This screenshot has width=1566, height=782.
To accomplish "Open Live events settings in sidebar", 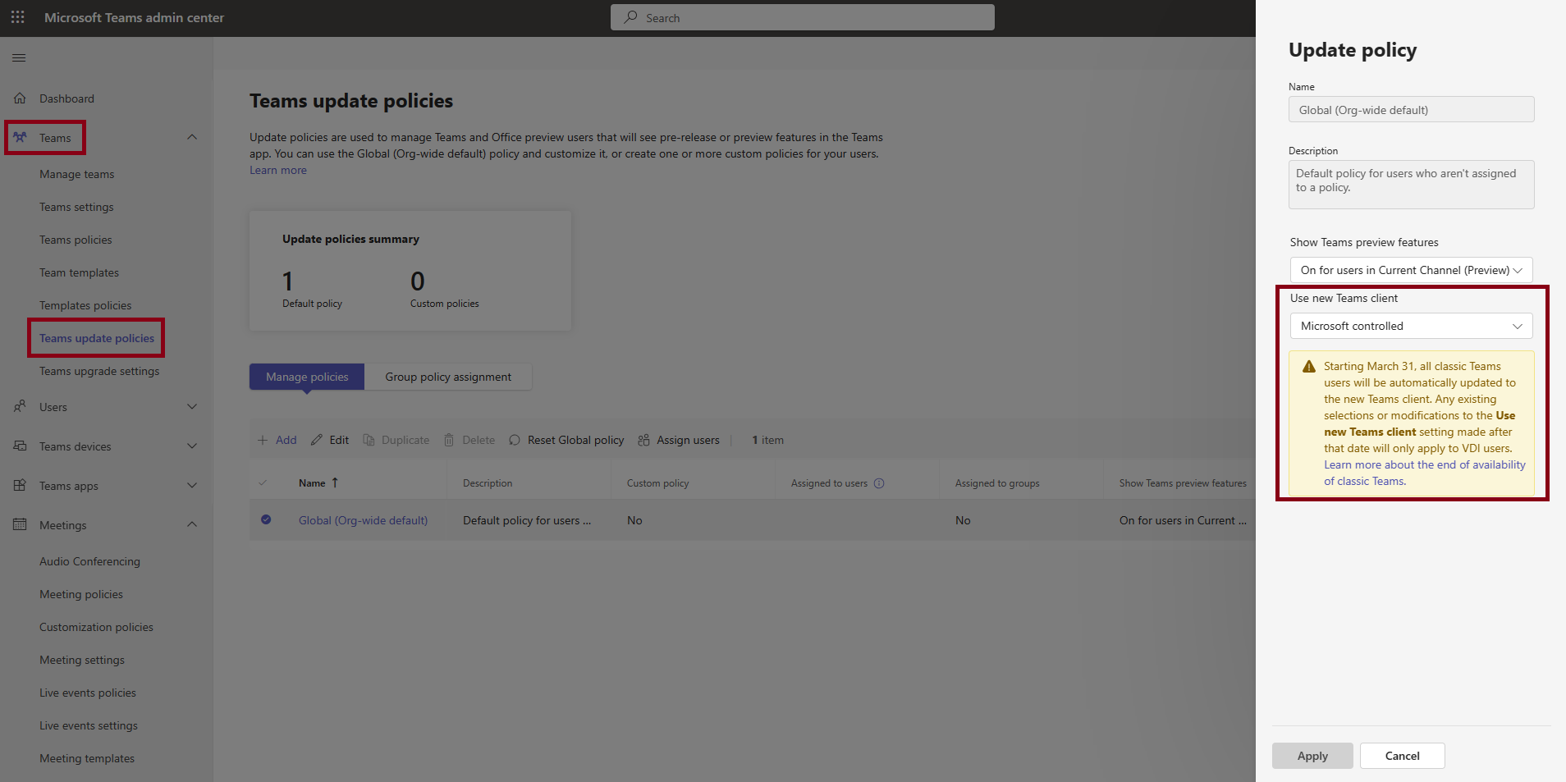I will 89,725.
